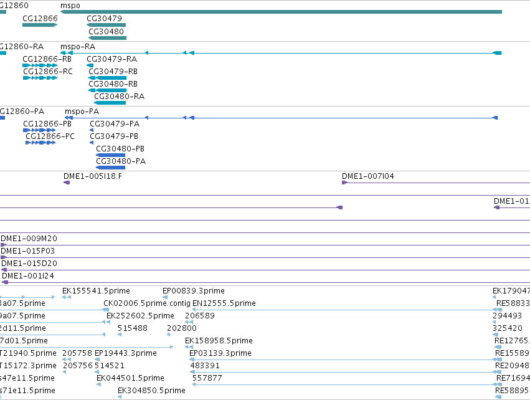Viewport: 530px width, 400px height.
Task: Select the CG30479-PA protein label
Action: [115, 124]
